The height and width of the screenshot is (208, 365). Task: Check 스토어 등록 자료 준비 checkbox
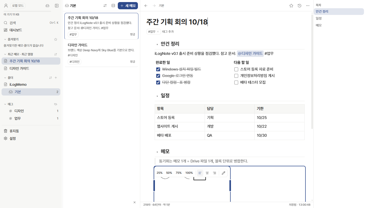(x=236, y=69)
